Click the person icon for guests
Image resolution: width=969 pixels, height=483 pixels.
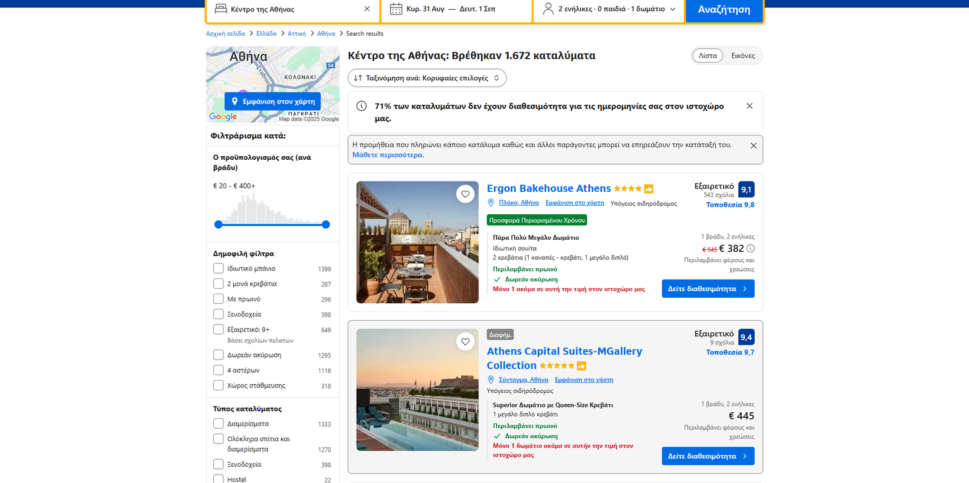(x=548, y=9)
